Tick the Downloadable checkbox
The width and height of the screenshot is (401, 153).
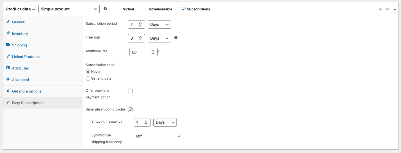click(145, 9)
